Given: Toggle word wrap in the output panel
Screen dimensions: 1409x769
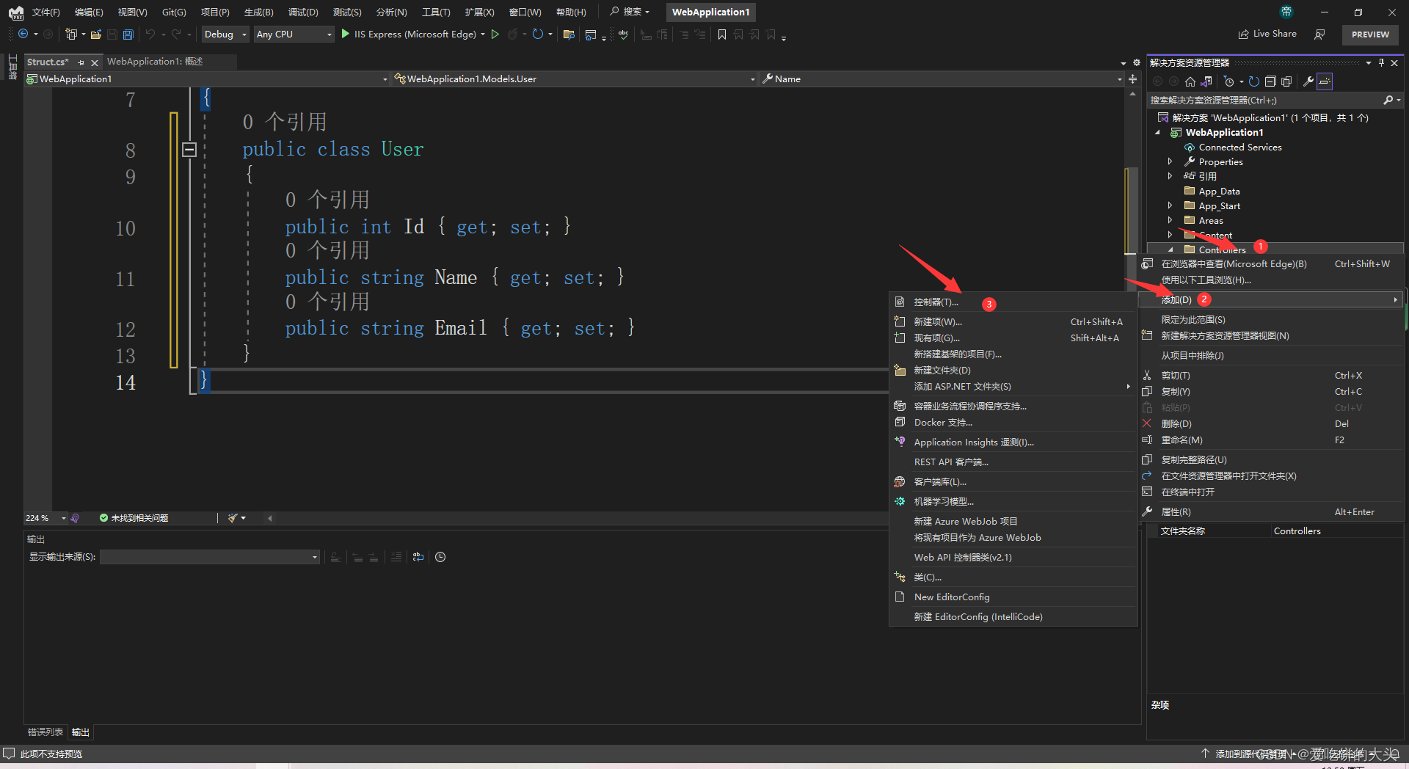Looking at the screenshot, I should coord(418,557).
